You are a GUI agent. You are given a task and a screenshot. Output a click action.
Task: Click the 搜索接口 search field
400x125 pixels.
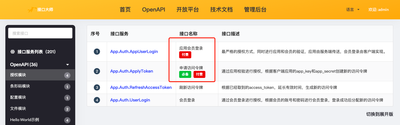coord(40,33)
